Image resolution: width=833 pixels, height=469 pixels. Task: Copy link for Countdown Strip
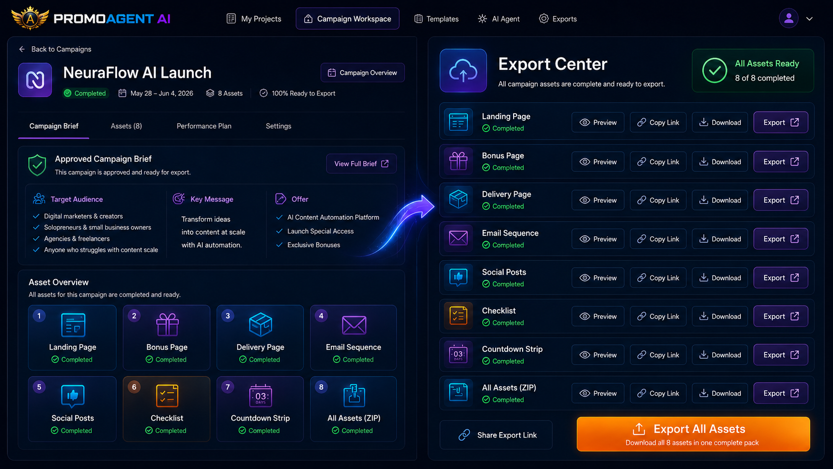coord(658,355)
